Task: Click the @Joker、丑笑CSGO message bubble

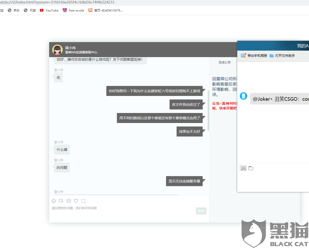Action: click(x=279, y=99)
